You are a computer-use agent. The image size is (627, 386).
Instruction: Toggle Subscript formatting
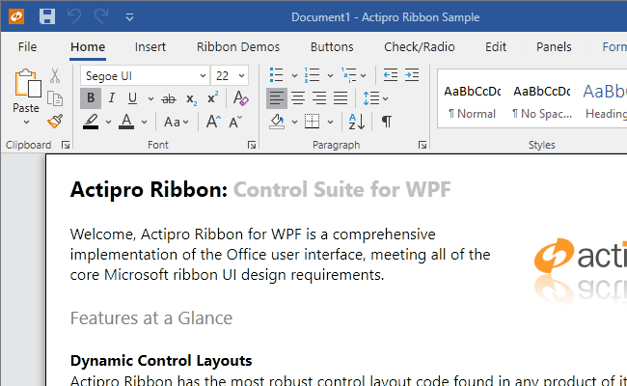point(192,98)
